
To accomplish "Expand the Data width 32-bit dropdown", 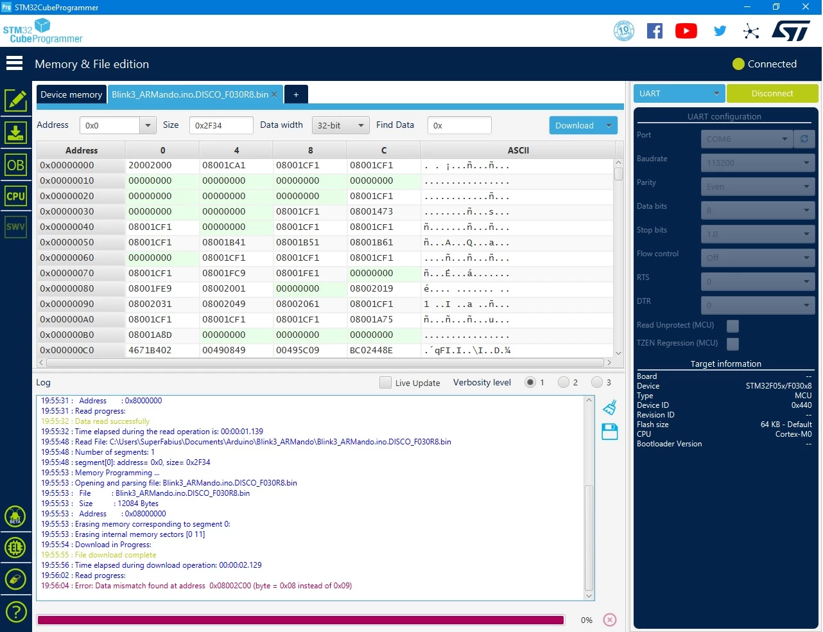I will (x=340, y=125).
